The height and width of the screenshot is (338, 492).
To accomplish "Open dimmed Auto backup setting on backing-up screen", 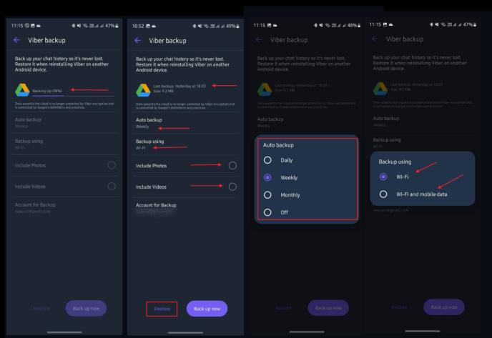I will [65, 123].
